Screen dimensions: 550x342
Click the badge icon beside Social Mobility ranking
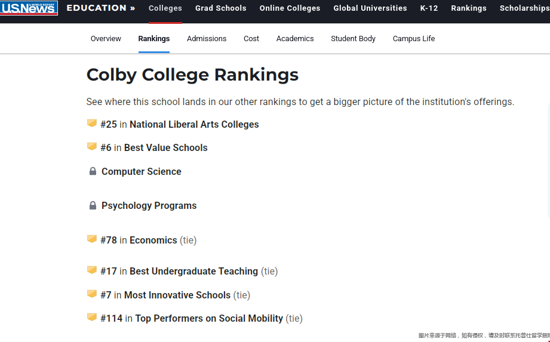point(92,318)
